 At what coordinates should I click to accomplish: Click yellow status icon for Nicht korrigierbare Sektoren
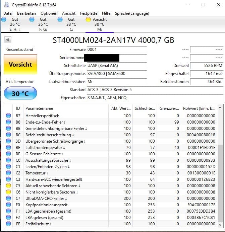point(8,192)
